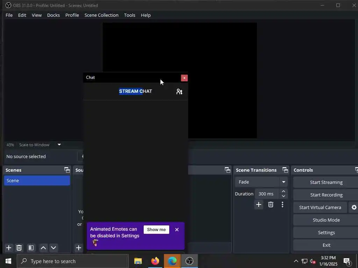The width and height of the screenshot is (358, 268).
Task: Click the 43% preview scale text
Action: [10, 145]
